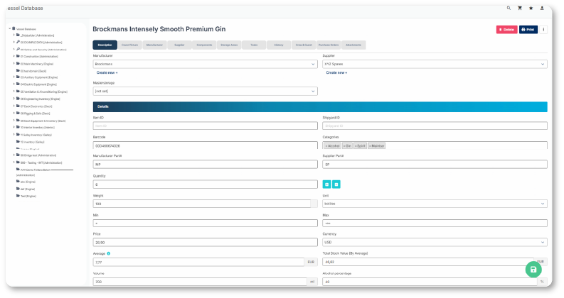Click the green floating save button
This screenshot has height=298, width=564.
533,270
